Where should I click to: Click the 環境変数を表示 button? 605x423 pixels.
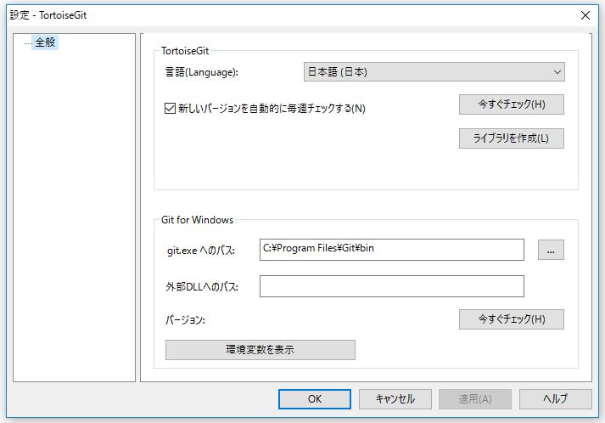point(260,350)
